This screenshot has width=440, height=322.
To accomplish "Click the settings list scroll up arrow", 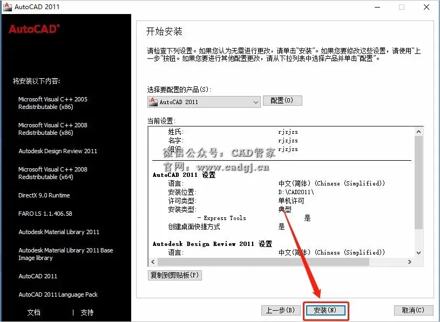I will click(418, 132).
